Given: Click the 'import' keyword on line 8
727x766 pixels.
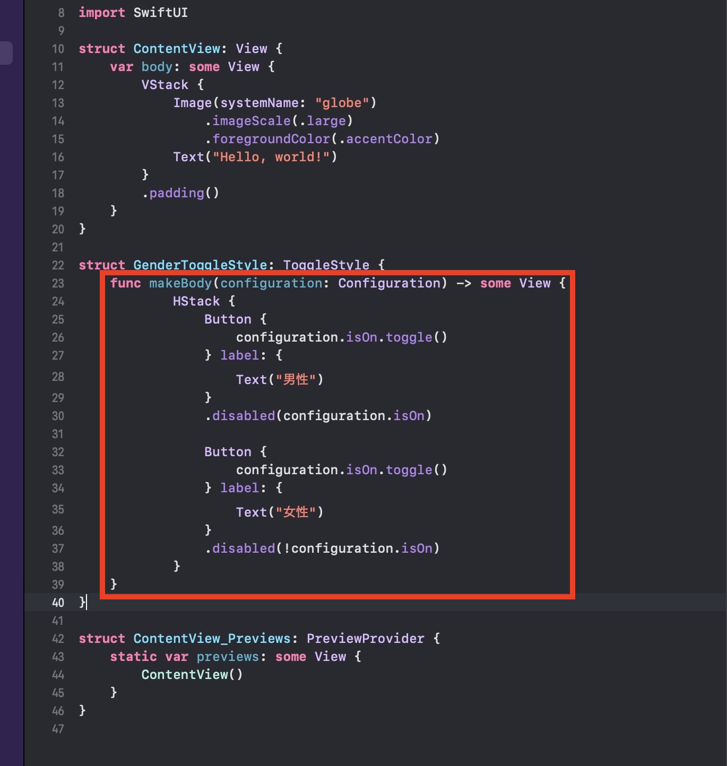Looking at the screenshot, I should (102, 13).
